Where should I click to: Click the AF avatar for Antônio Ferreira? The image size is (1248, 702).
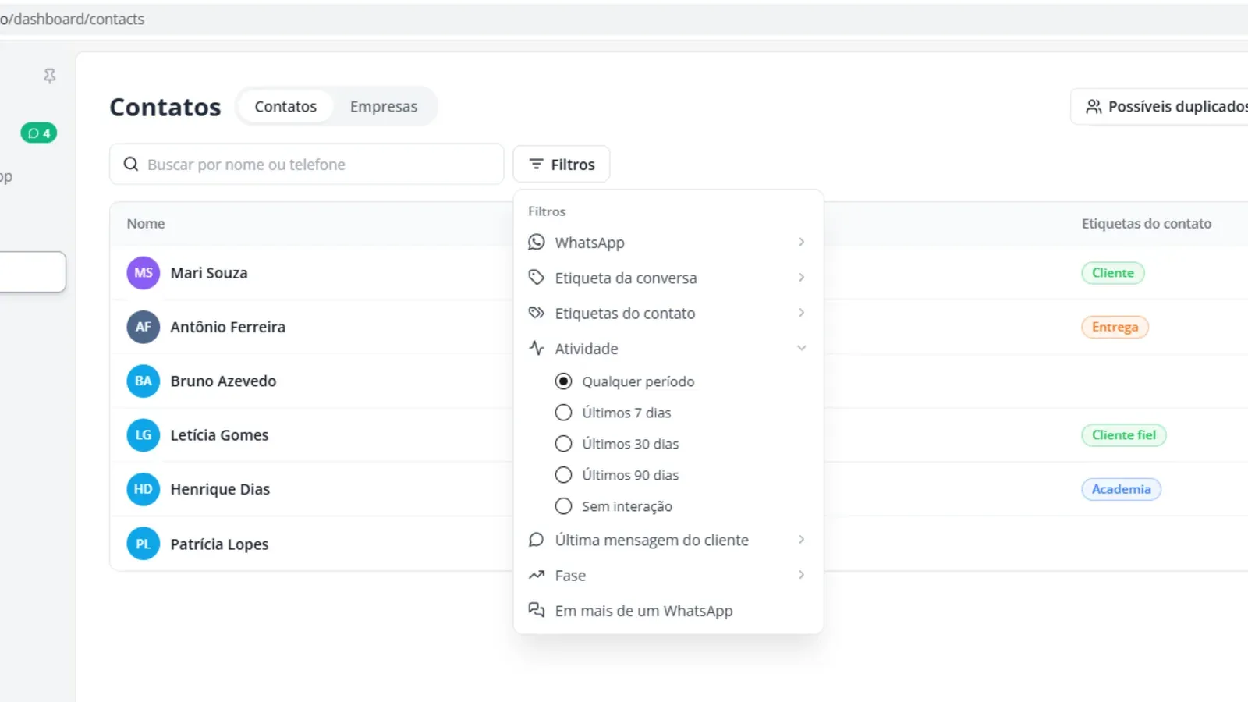pos(144,327)
